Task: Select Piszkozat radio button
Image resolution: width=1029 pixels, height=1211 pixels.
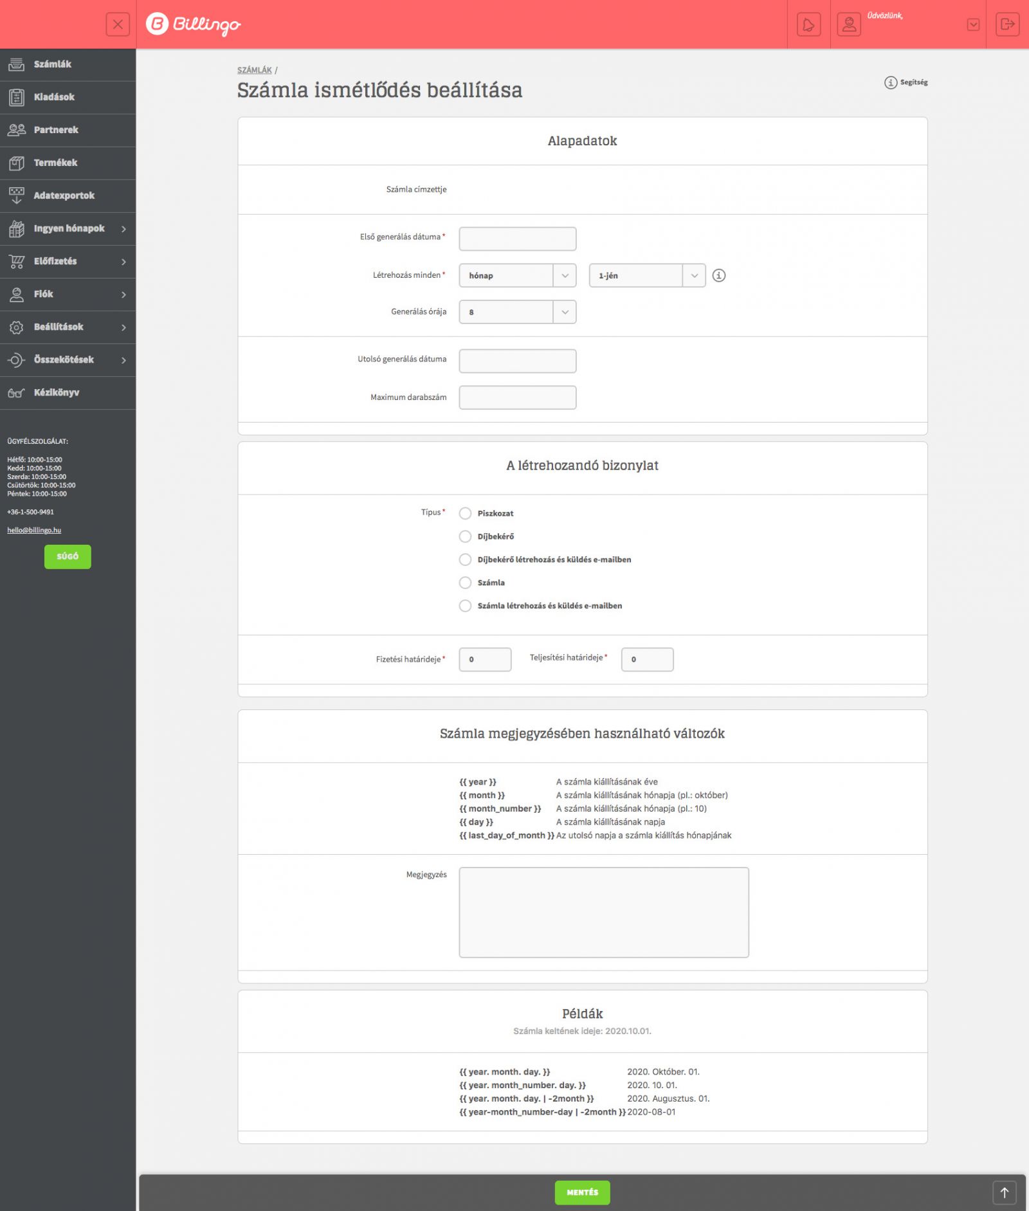Action: (x=465, y=513)
